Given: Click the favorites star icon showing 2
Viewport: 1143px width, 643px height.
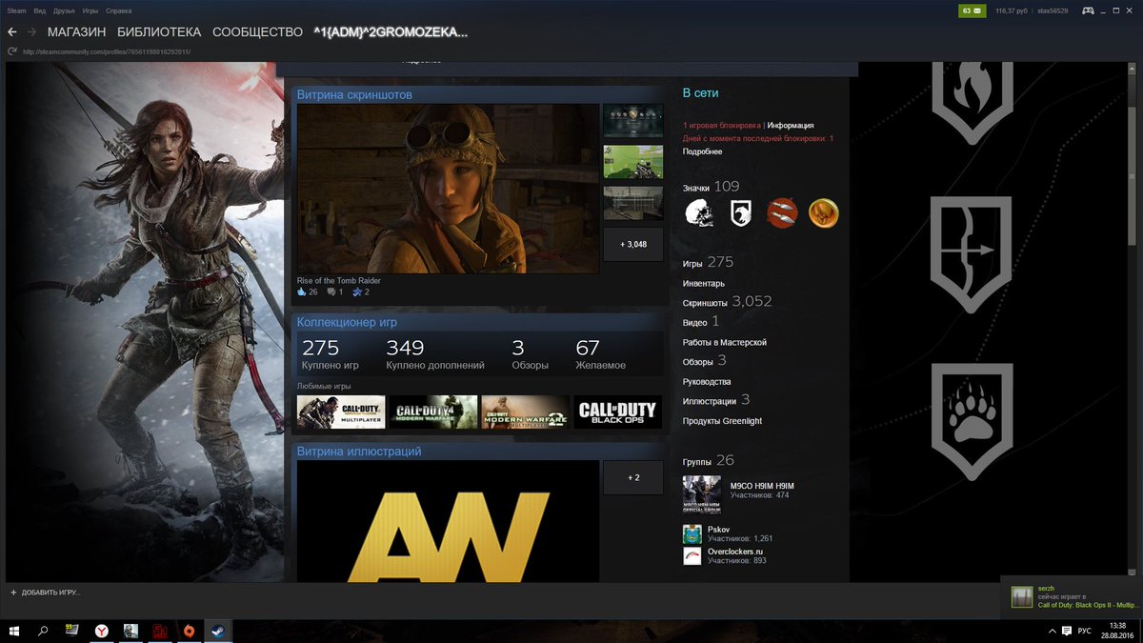Looking at the screenshot, I should (x=357, y=291).
